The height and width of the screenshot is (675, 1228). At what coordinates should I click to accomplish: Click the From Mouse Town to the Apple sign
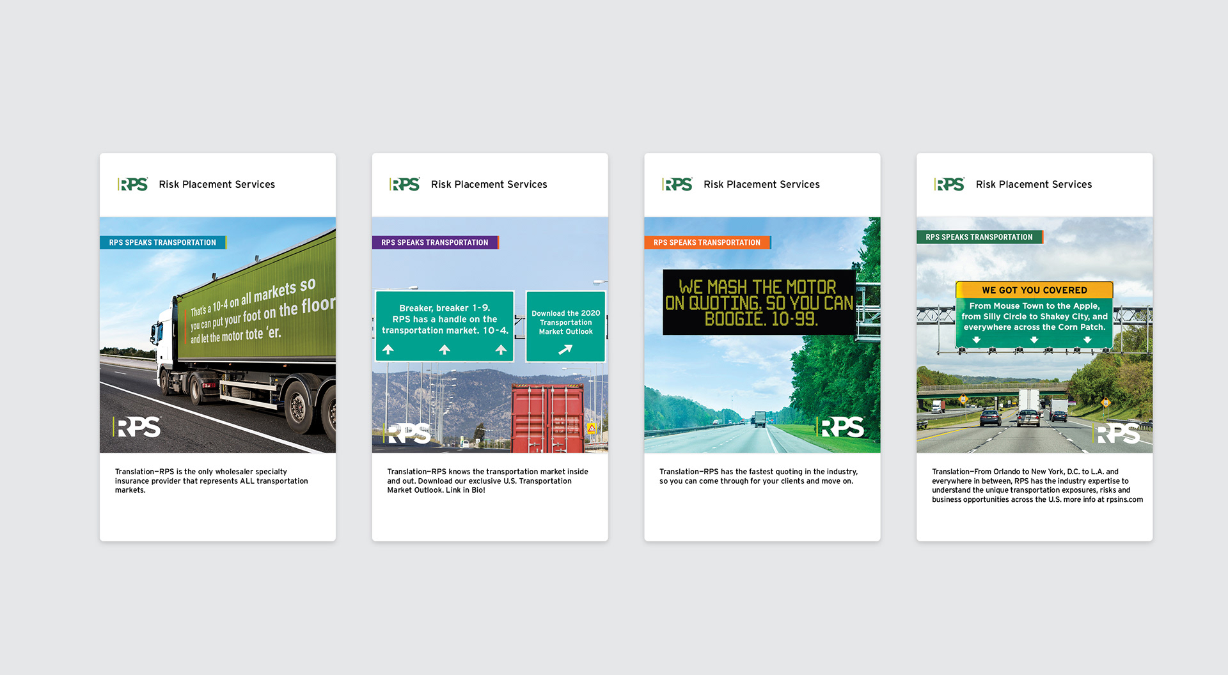click(x=1034, y=322)
